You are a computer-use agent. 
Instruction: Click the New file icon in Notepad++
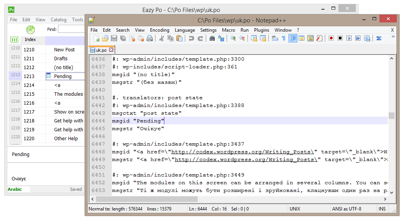pyautogui.click(x=97, y=38)
